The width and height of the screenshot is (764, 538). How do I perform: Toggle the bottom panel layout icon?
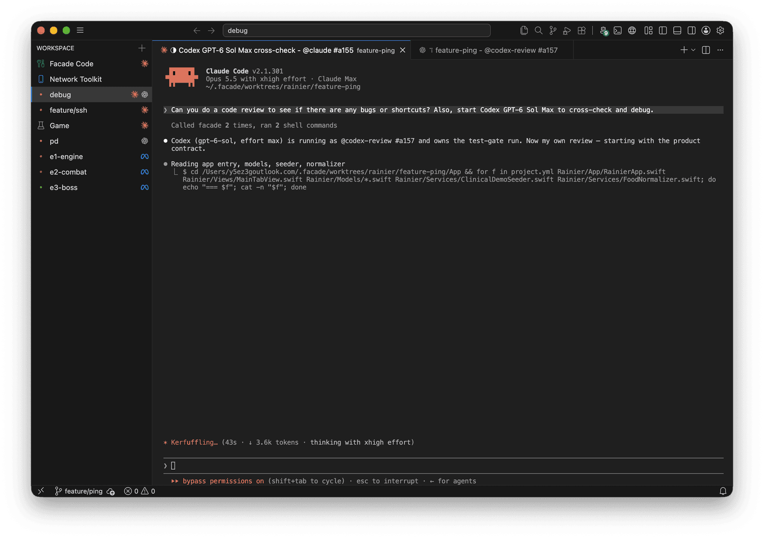pyautogui.click(x=677, y=30)
